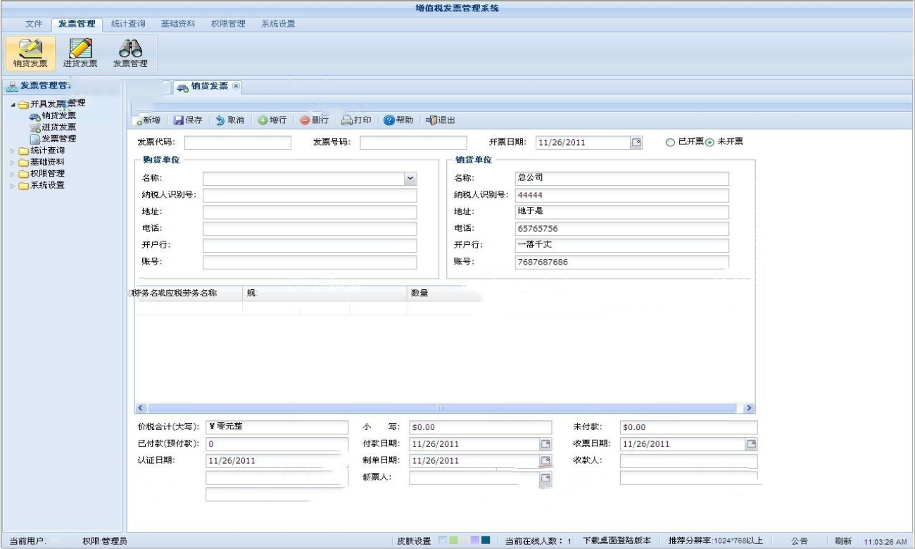Click the 收款人 input field
915x549 pixels.
coord(688,461)
